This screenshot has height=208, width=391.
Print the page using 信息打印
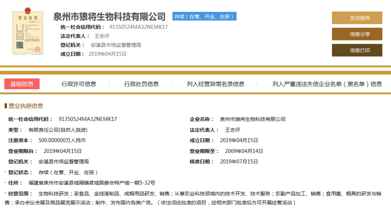(x=357, y=50)
